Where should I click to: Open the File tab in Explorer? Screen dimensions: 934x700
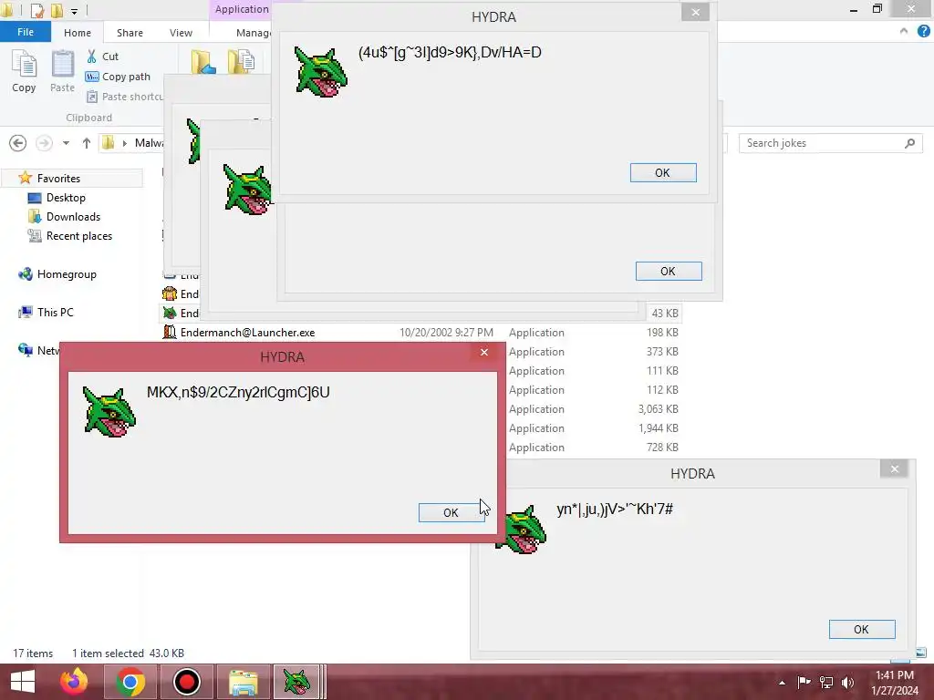coord(25,32)
